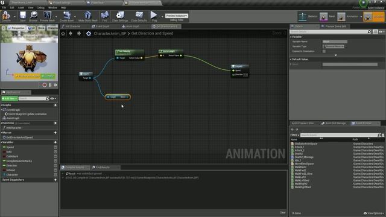This screenshot has height=217, width=386.
Task: Navigate back in graph history
Action: [x=71, y=34]
